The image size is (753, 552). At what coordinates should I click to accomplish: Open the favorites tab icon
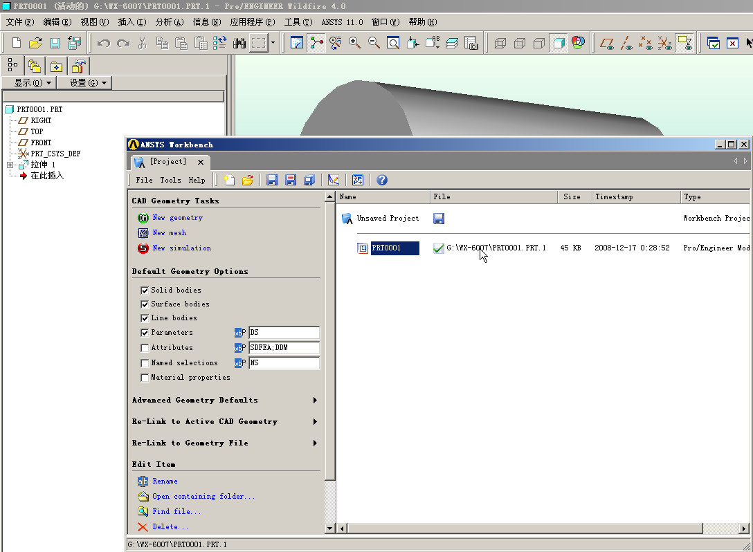tap(56, 65)
